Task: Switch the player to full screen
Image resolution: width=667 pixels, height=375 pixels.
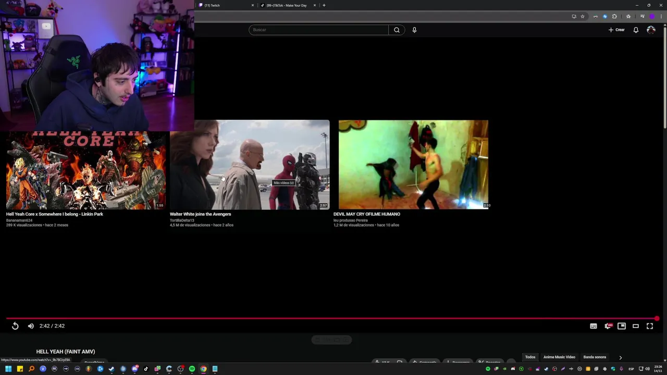Action: pyautogui.click(x=650, y=326)
